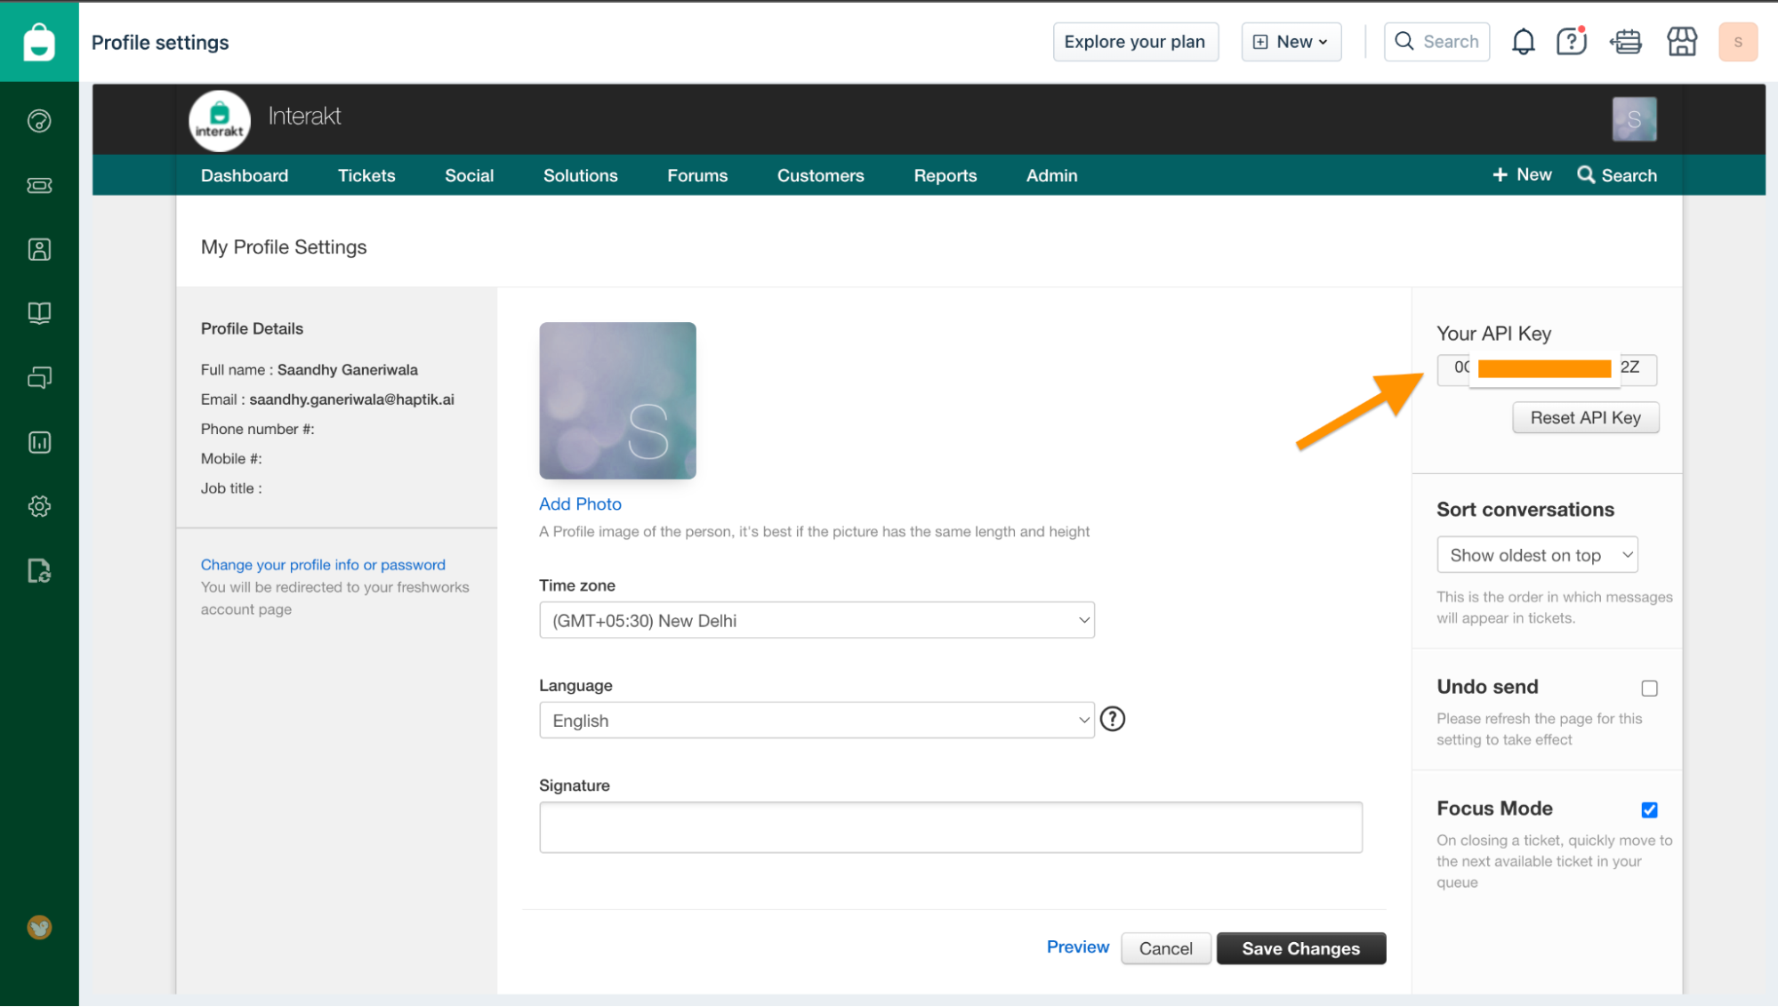The image size is (1778, 1007).
Task: Open Admin settings via the gear icon
Action: point(39,506)
